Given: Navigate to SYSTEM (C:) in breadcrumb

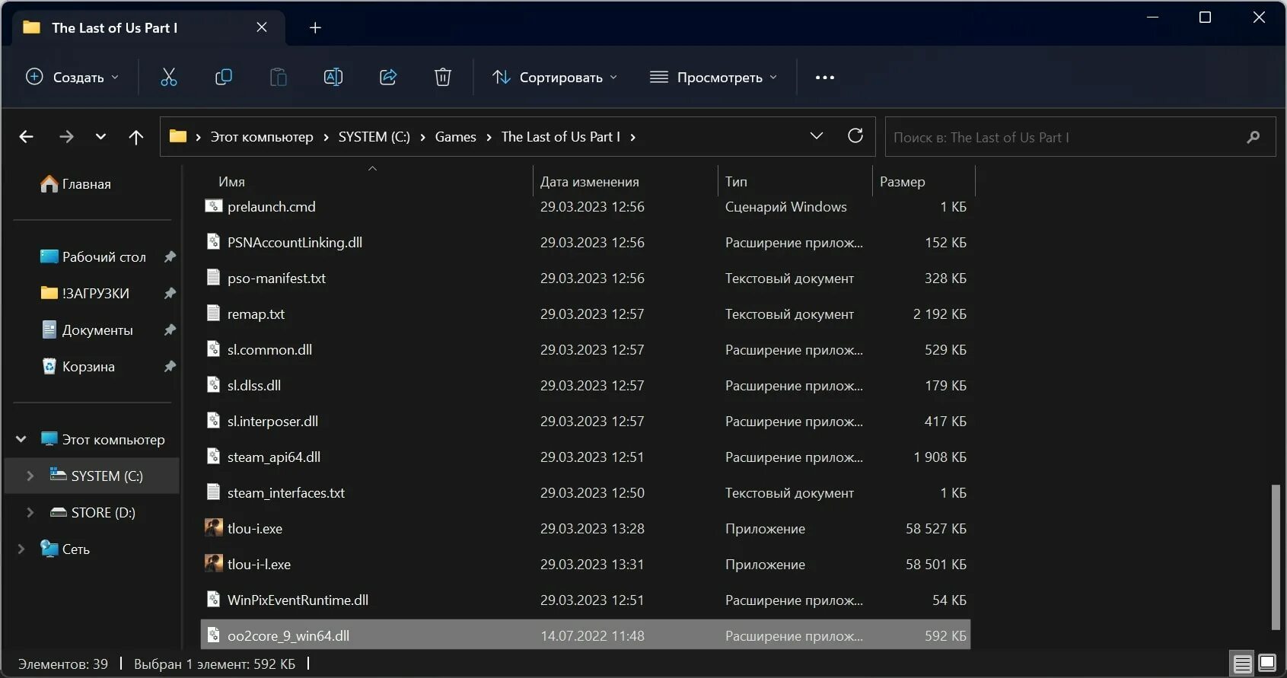Looking at the screenshot, I should pyautogui.click(x=374, y=137).
